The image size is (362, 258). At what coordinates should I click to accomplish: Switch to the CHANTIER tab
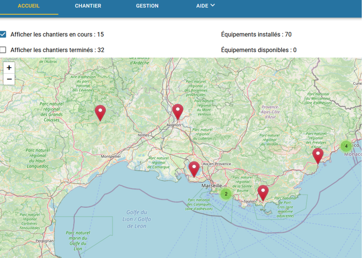pos(88,6)
